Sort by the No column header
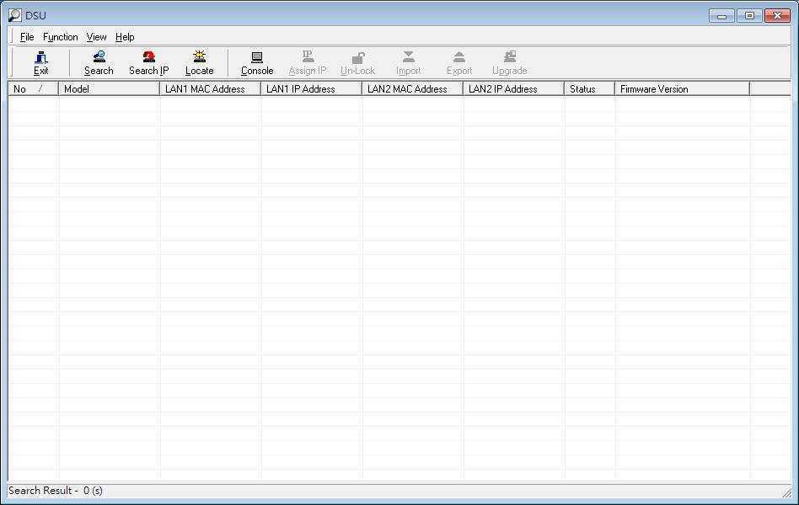This screenshot has width=799, height=505. tap(33, 89)
